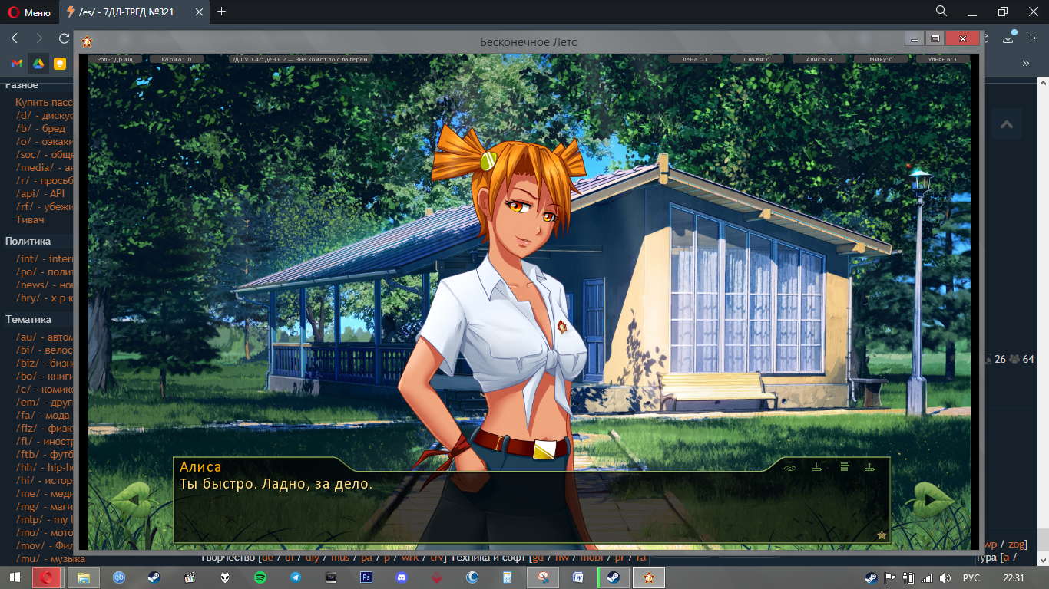
Task: Click the 'Лена: -1' relationship counter
Action: click(696, 59)
